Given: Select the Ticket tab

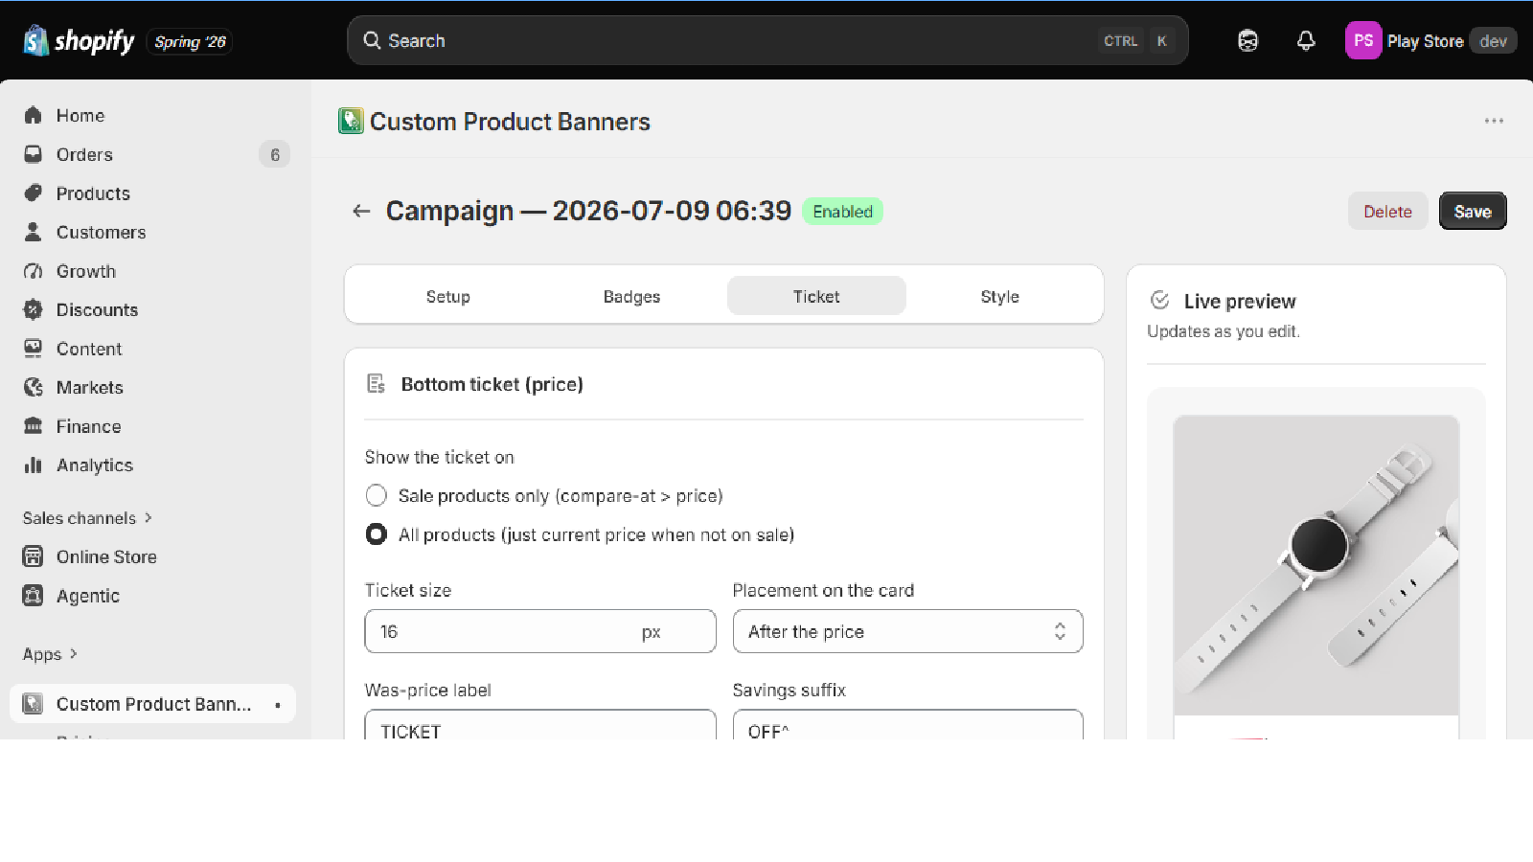Looking at the screenshot, I should 816,296.
